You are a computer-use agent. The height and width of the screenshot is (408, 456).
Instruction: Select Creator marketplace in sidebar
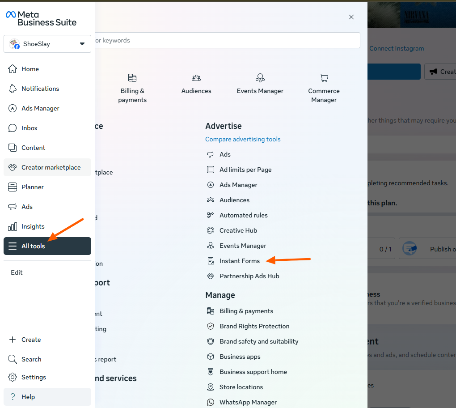coord(47,167)
